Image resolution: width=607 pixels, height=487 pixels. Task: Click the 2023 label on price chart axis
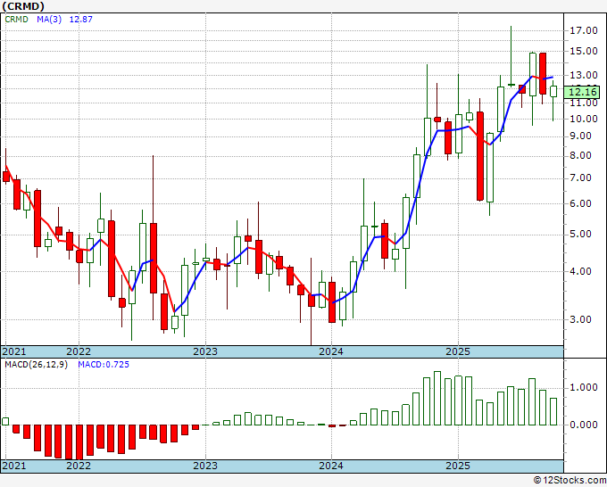205,351
